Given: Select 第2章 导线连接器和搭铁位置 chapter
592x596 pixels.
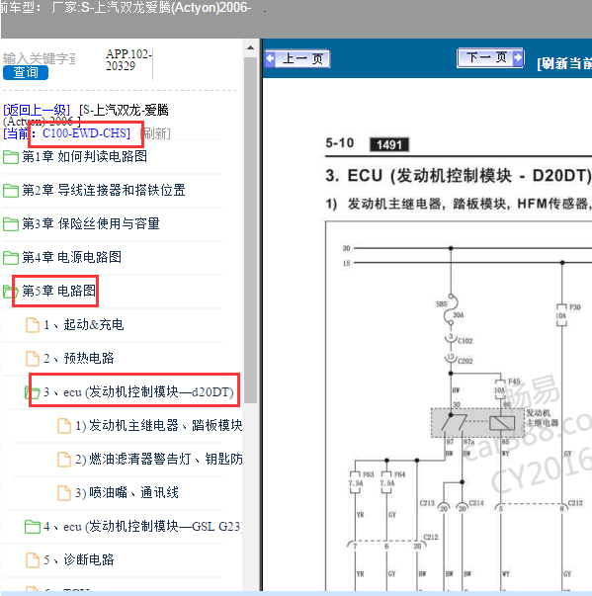Looking at the screenshot, I should [x=104, y=190].
